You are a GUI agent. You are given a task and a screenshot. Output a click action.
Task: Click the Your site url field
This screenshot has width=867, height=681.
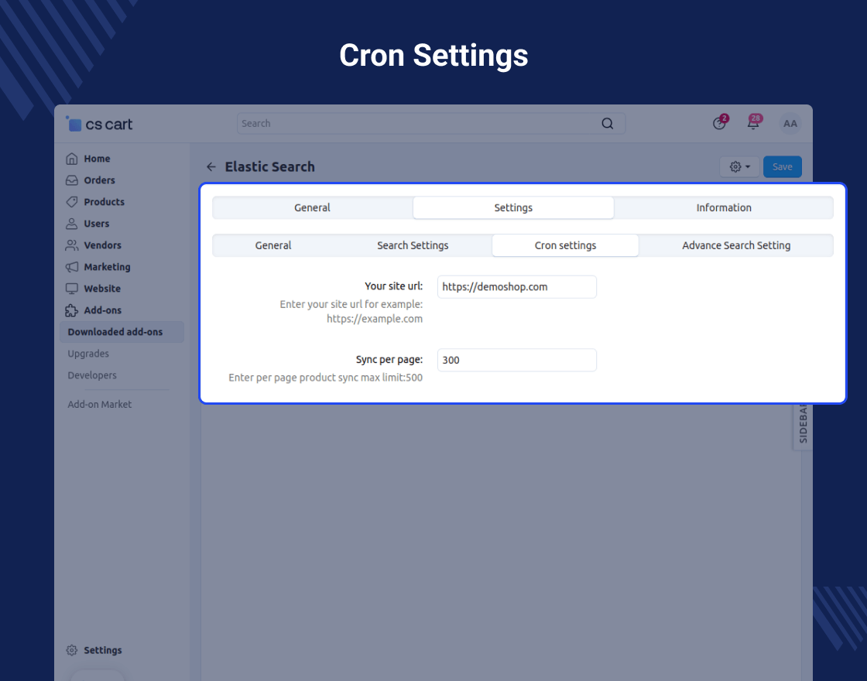(x=516, y=287)
